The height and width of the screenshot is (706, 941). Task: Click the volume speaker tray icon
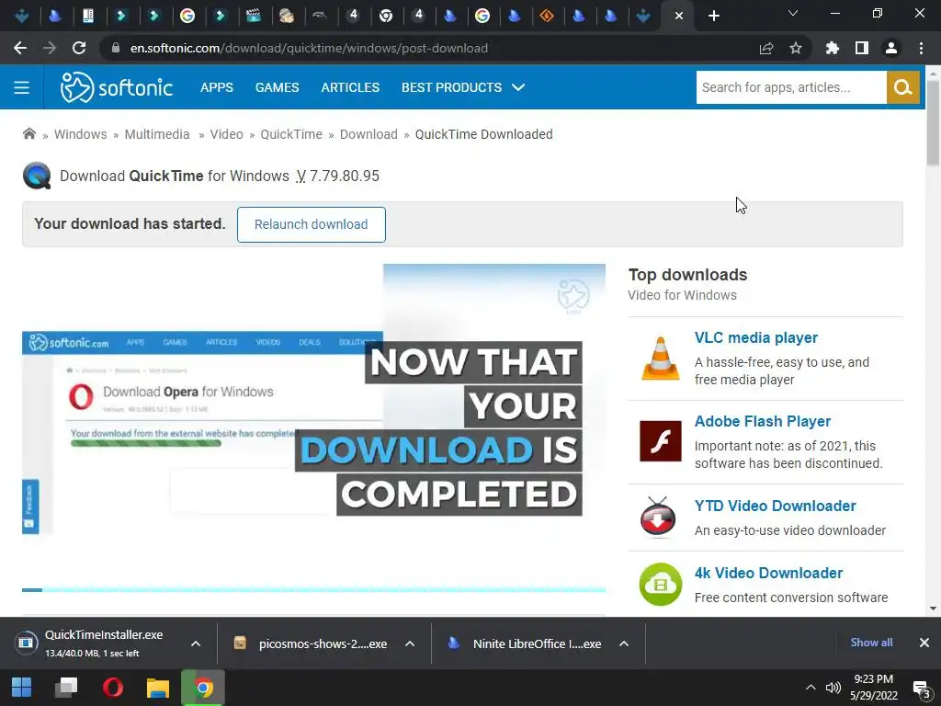tap(833, 688)
